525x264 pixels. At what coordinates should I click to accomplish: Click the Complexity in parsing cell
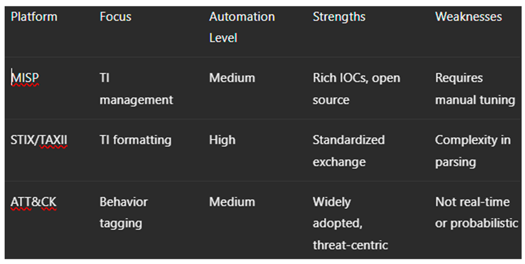472,151
